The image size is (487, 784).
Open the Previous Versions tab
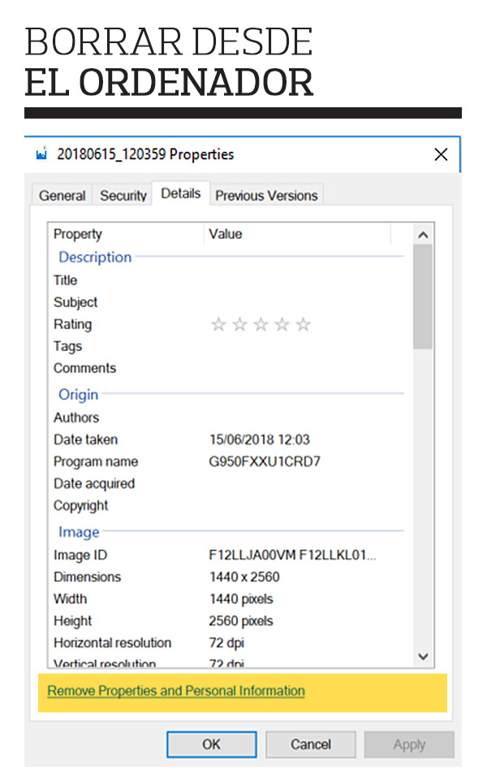point(266,196)
